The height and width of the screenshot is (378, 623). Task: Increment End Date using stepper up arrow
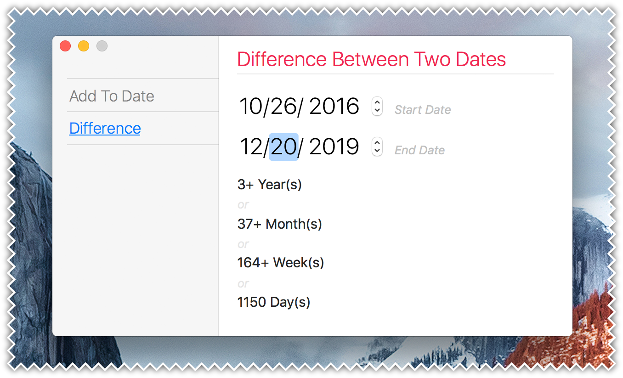[x=377, y=143]
